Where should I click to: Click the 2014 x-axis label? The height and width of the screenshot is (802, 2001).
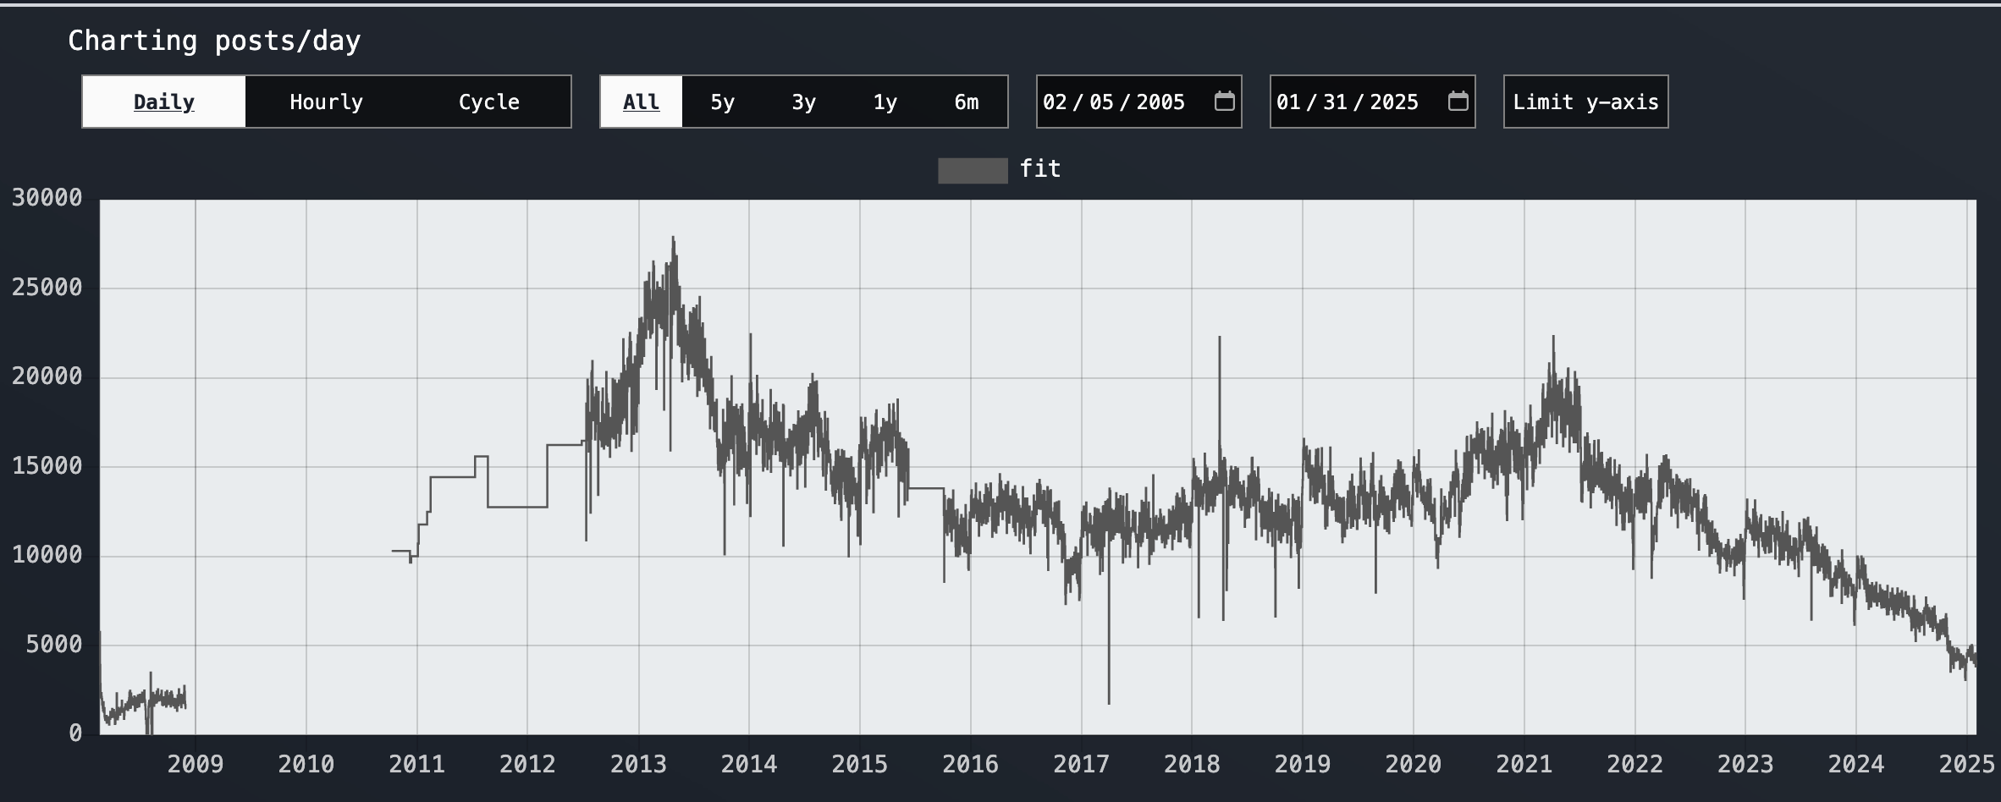pyautogui.click(x=749, y=765)
